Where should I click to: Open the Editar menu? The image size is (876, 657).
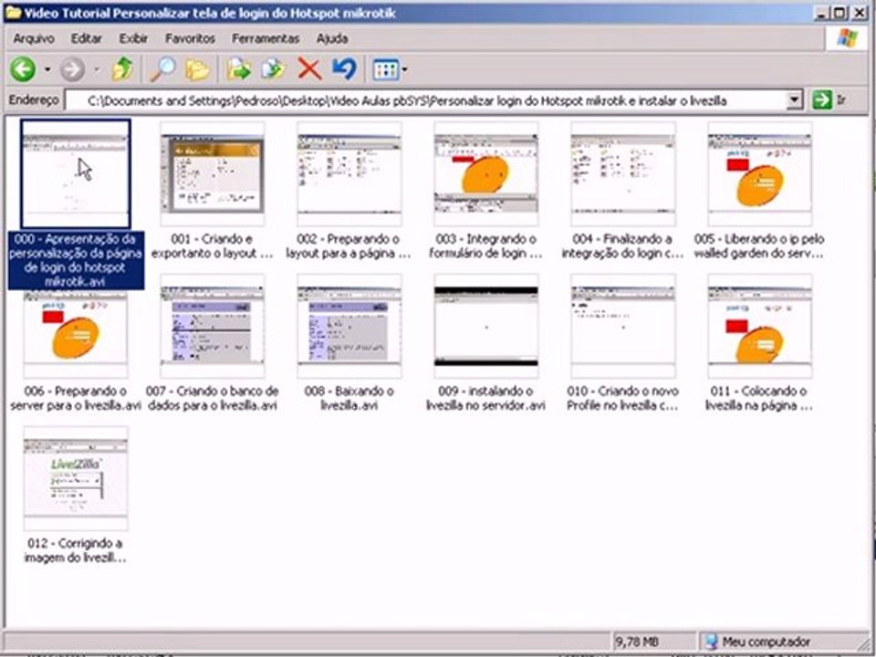pyautogui.click(x=86, y=38)
